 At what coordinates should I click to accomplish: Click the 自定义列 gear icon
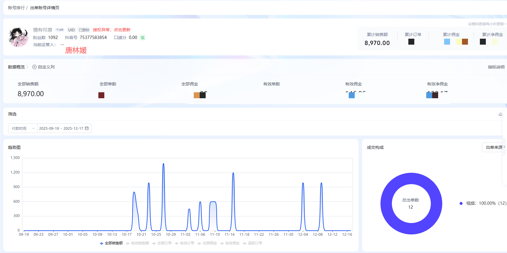[35, 67]
